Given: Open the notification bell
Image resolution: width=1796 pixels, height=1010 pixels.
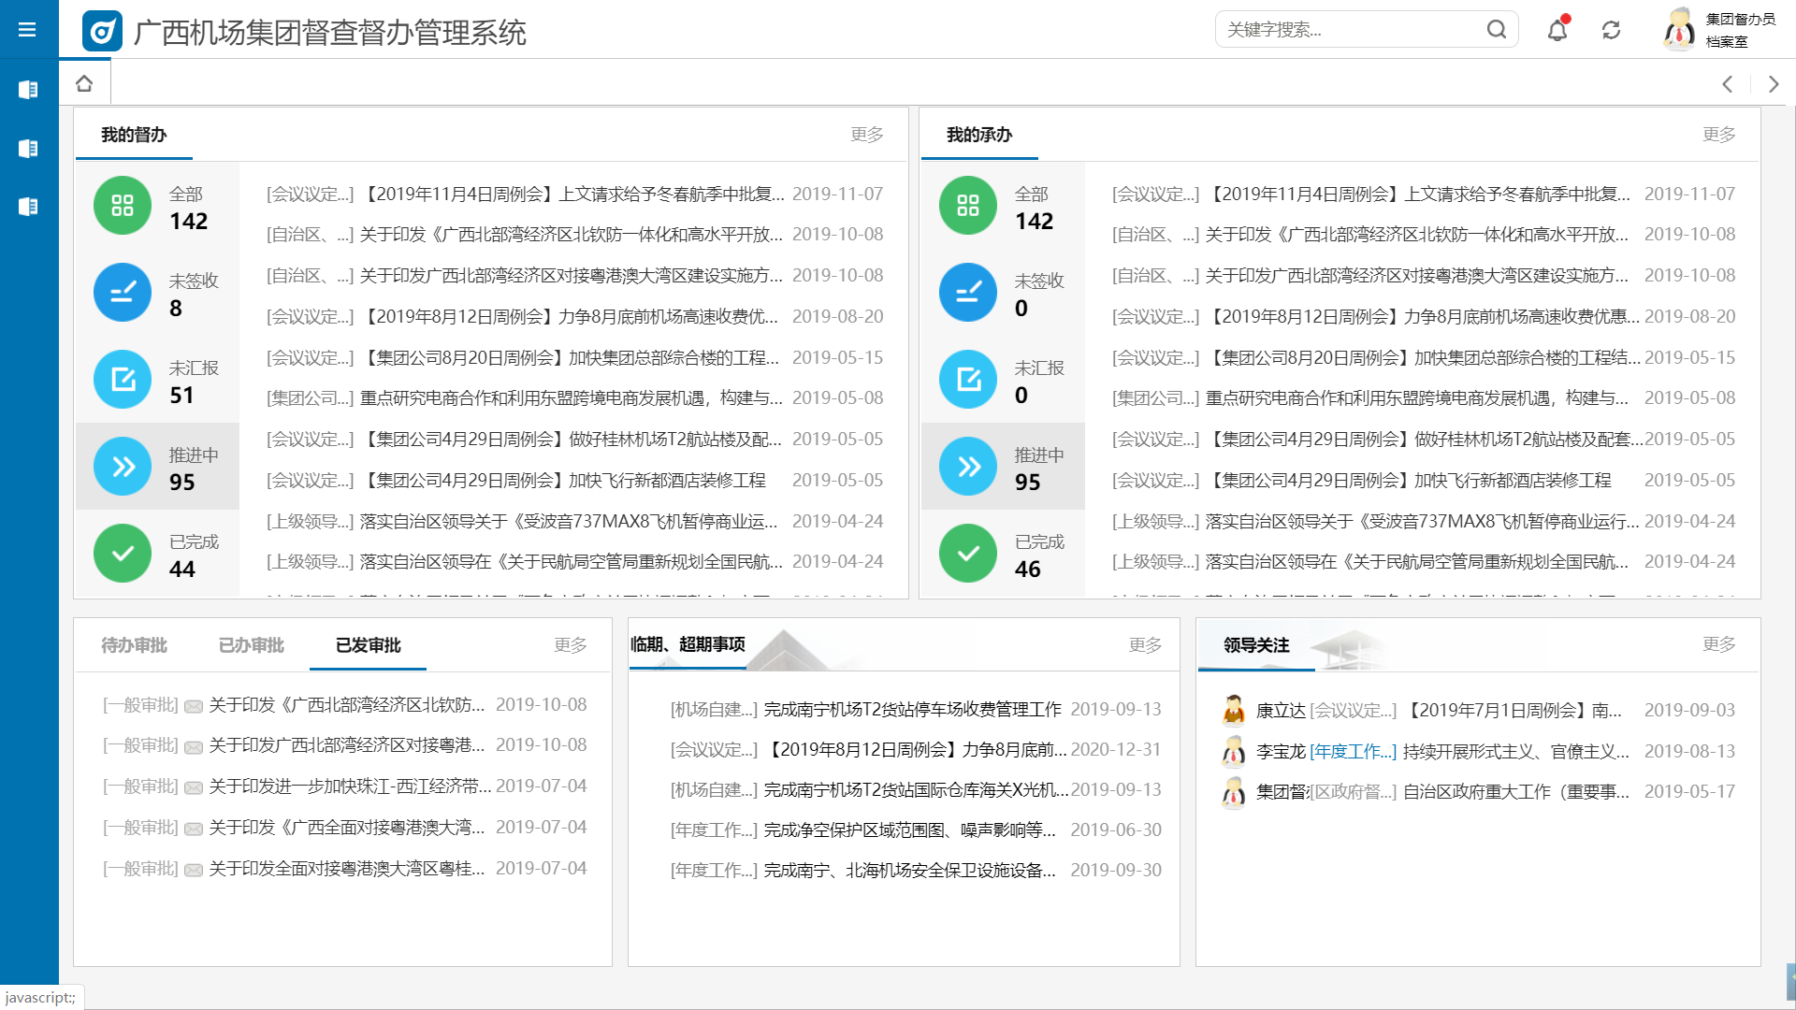Looking at the screenshot, I should [1557, 30].
